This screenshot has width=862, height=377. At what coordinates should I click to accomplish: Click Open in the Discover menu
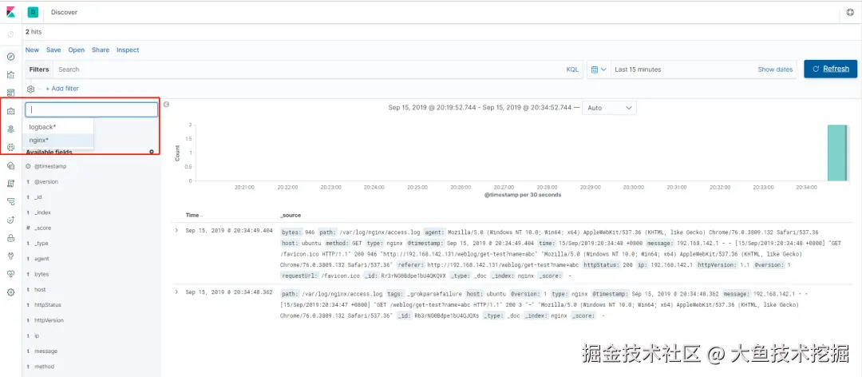pos(77,50)
